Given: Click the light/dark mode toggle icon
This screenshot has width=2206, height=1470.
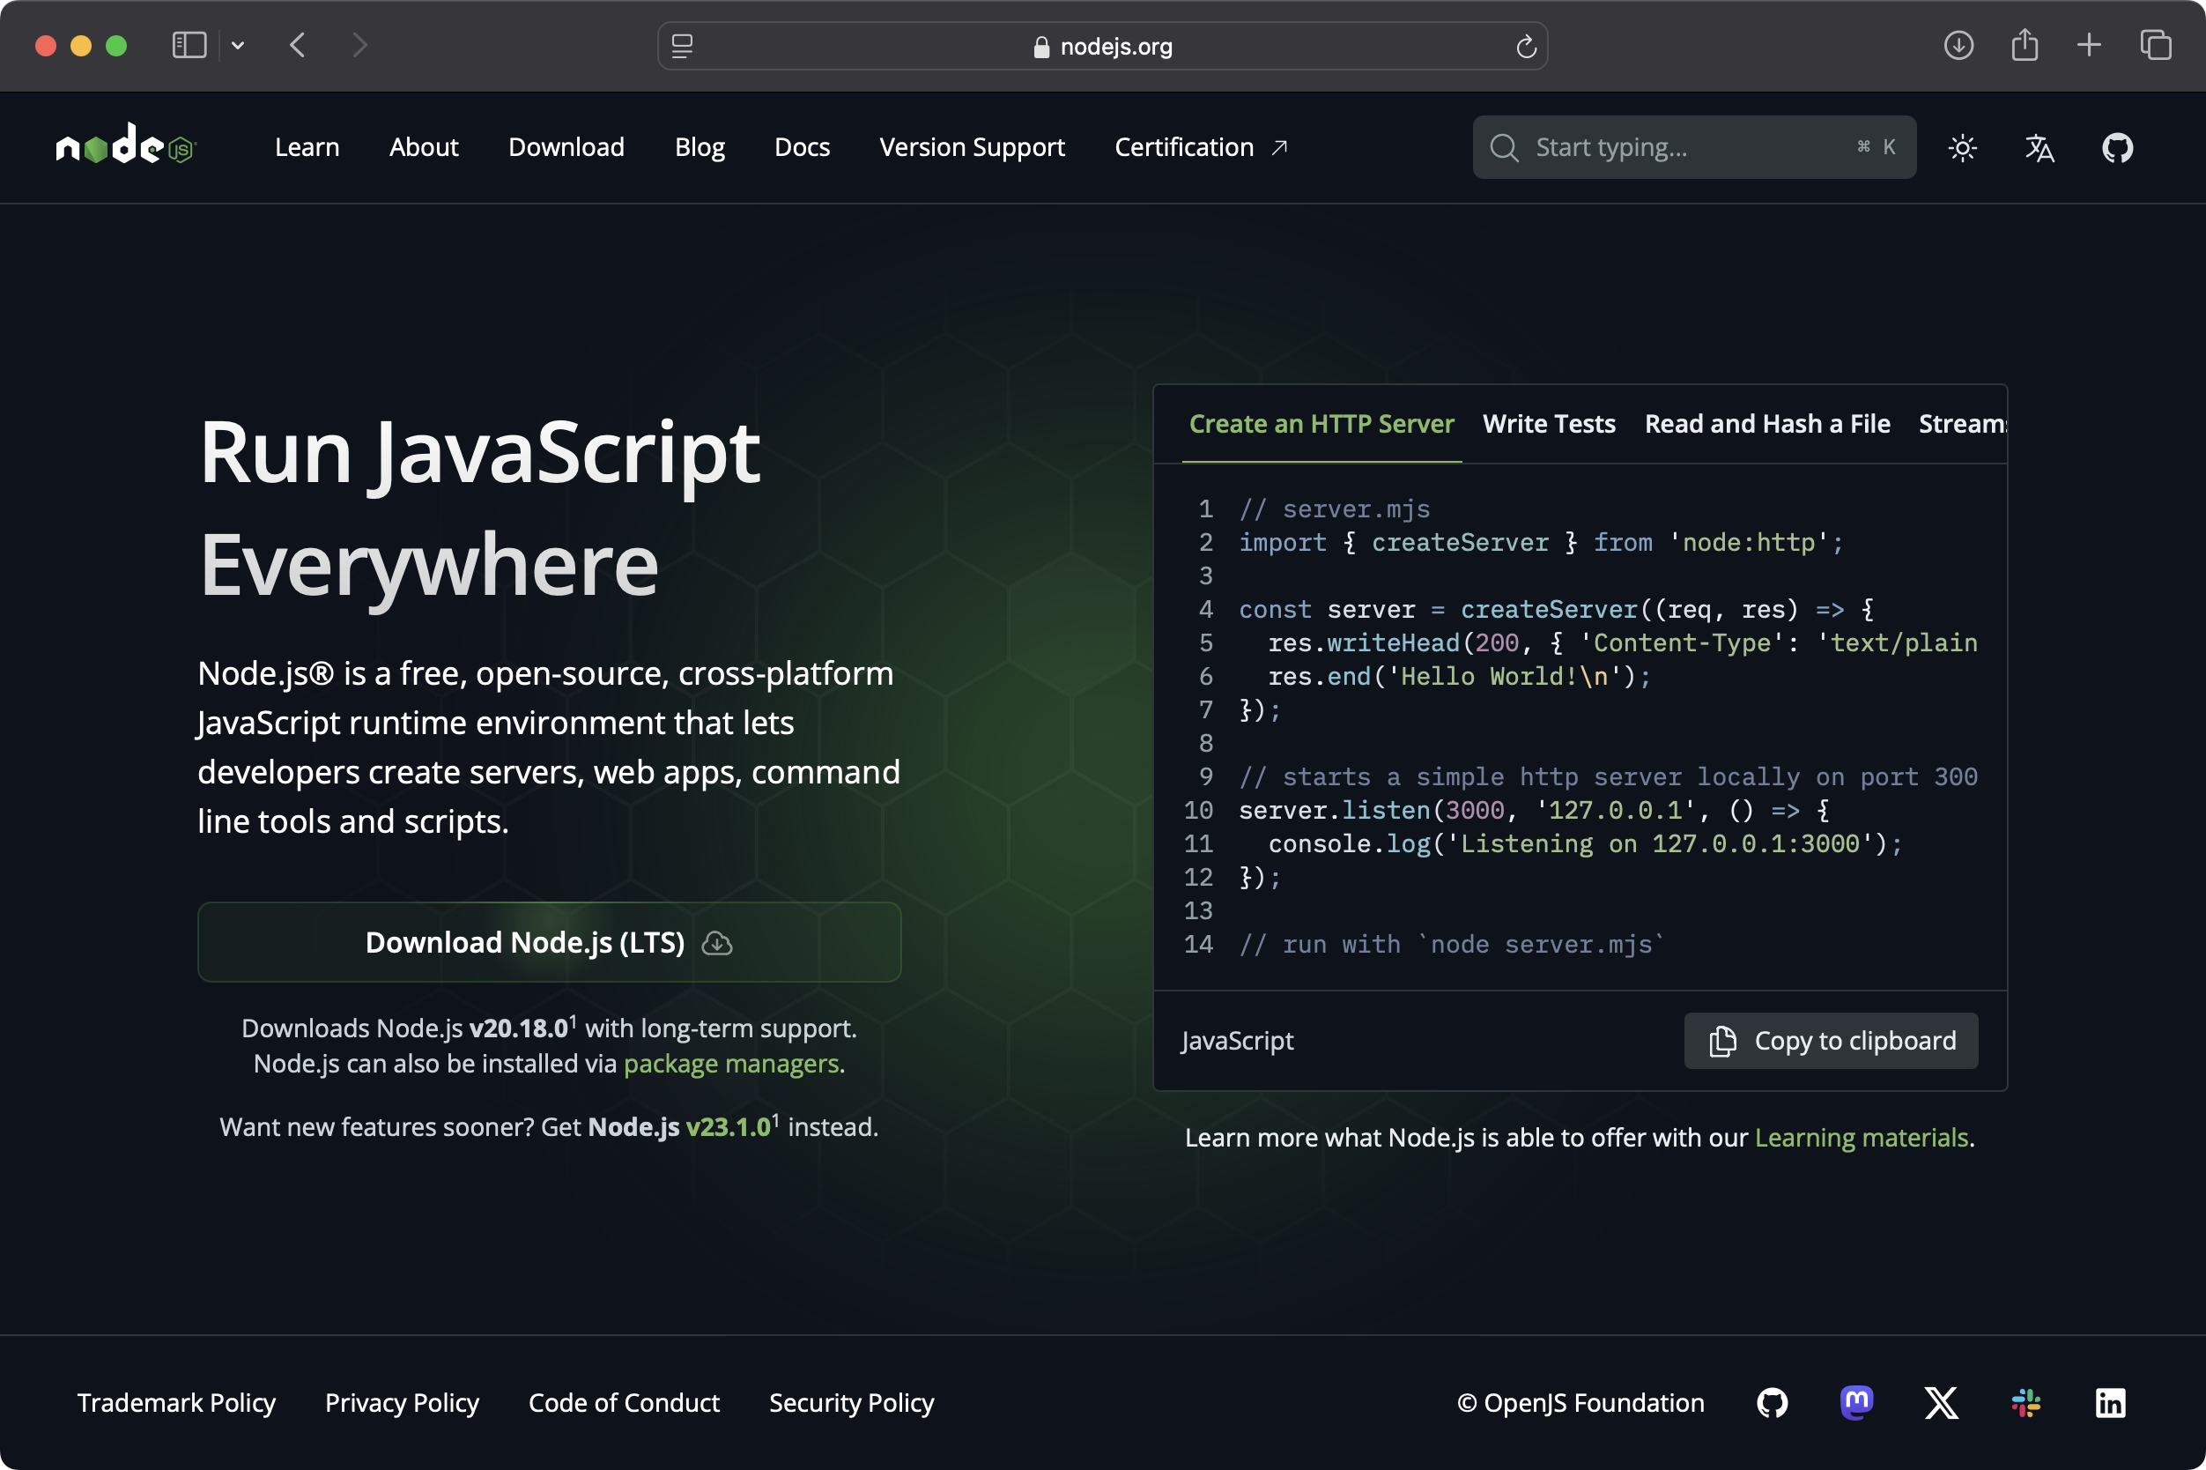Looking at the screenshot, I should (1962, 148).
